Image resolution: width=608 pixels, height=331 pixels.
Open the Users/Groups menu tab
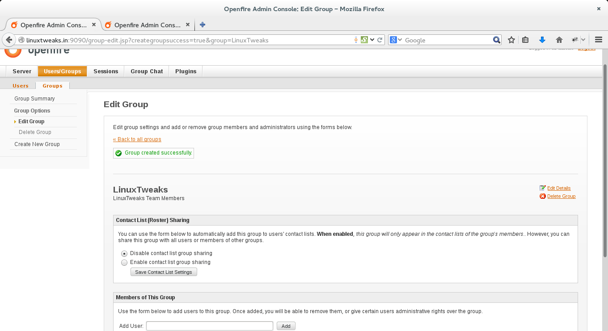tap(63, 71)
